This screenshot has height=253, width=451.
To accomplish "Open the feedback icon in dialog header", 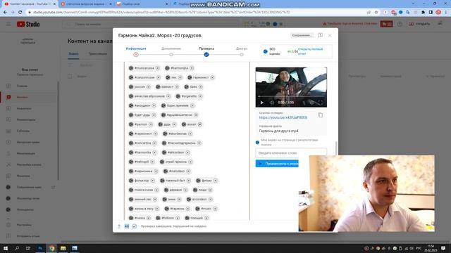I will point(321,35).
